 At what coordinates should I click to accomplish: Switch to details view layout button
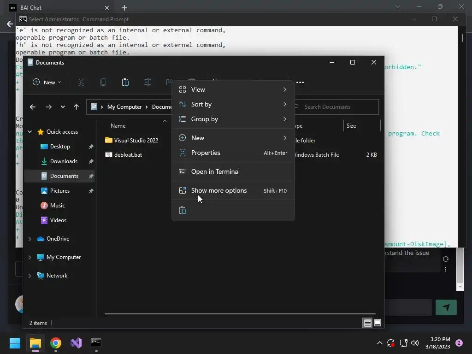click(367, 323)
